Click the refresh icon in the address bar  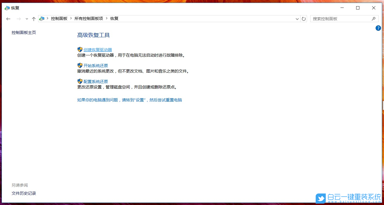(x=303, y=19)
